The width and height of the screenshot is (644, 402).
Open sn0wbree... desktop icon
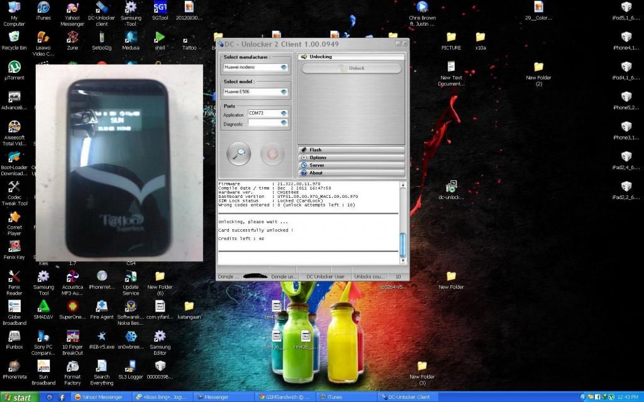click(x=131, y=340)
